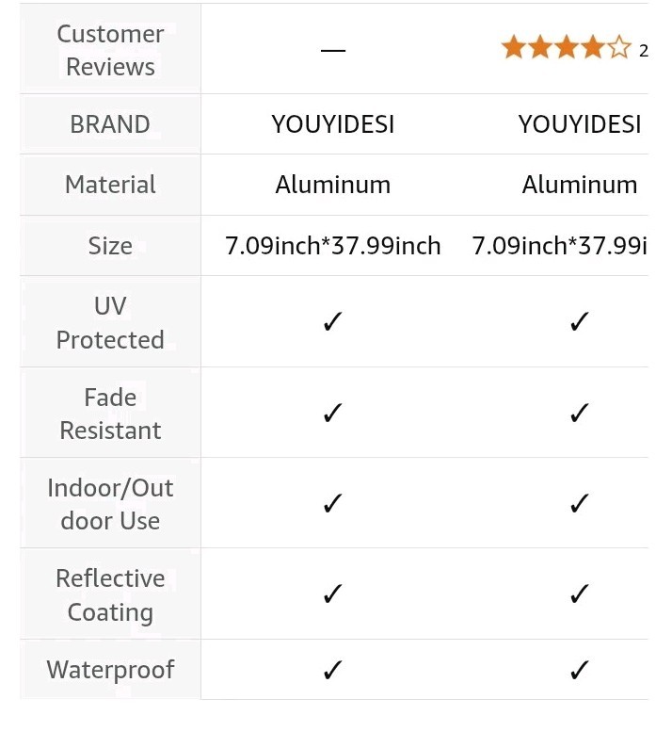This screenshot has height=748, width=672.
Task: Click the four-star rating icon
Action: pyautogui.click(x=566, y=47)
